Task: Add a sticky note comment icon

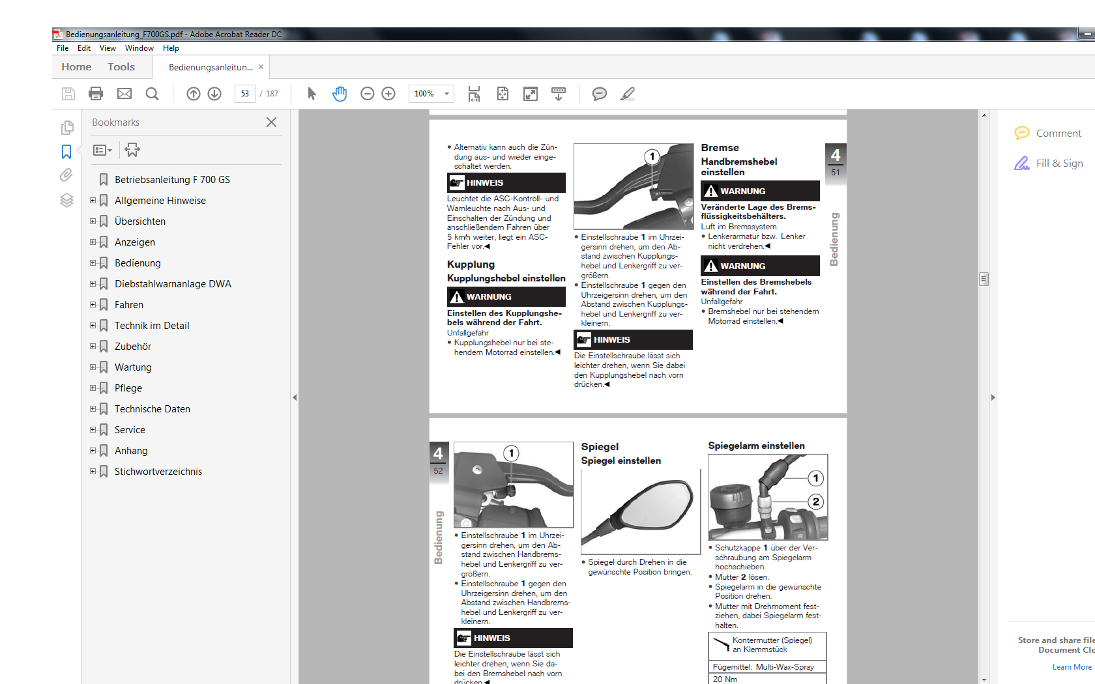Action: click(599, 94)
